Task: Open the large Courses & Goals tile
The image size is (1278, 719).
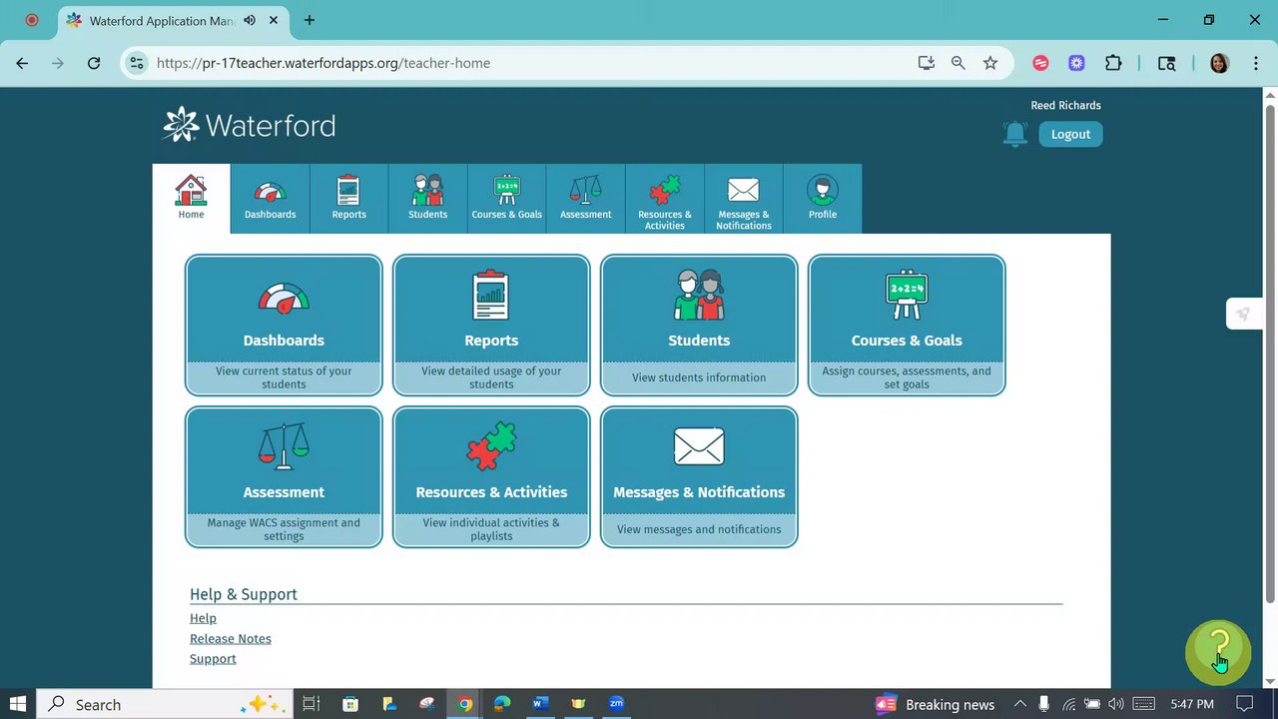Action: pyautogui.click(x=907, y=326)
